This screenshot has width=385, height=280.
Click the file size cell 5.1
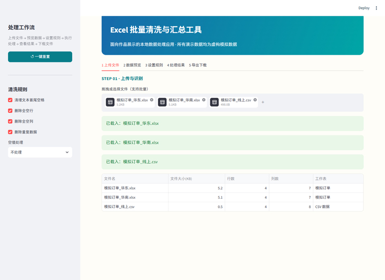tap(196, 197)
